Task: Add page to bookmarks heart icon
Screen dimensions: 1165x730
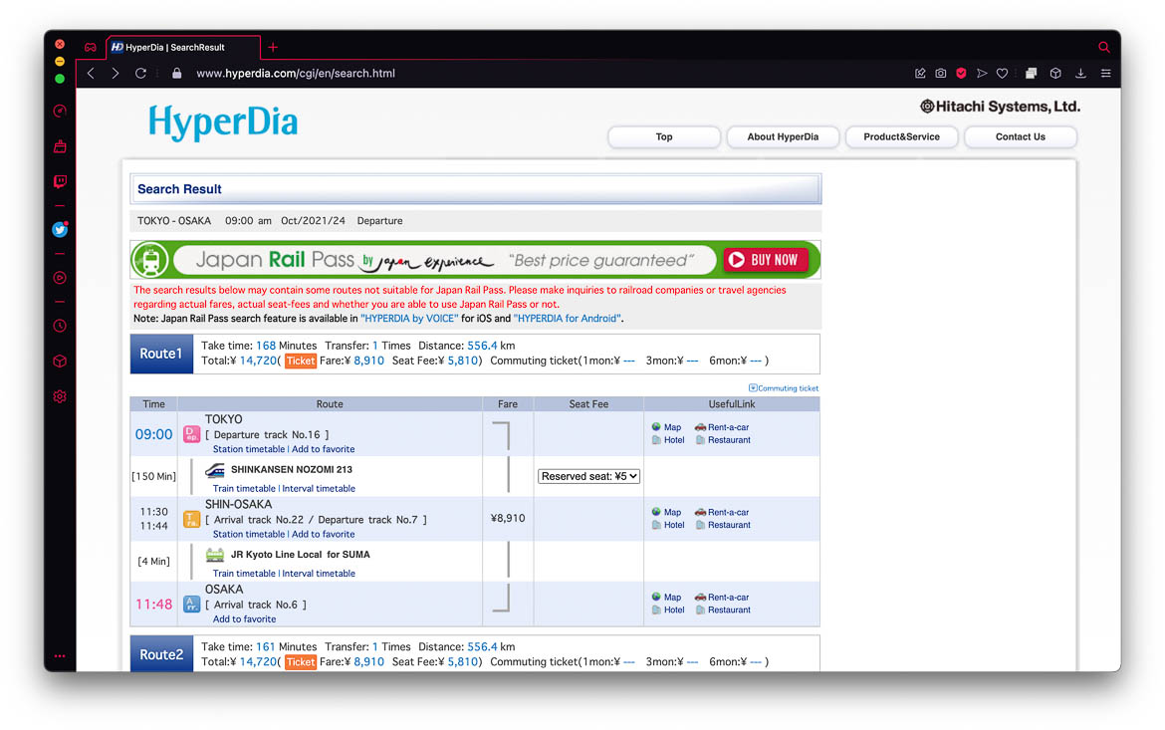Action: point(1003,73)
